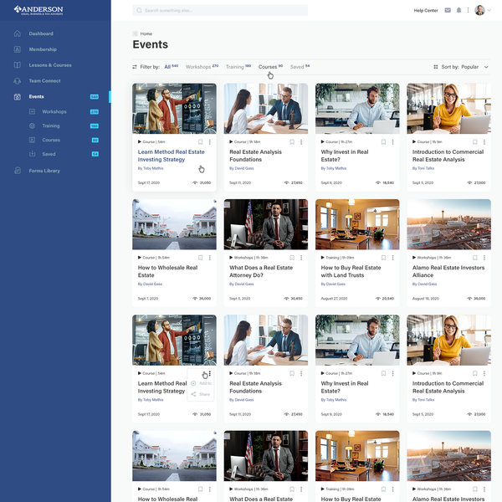
Task: Open Team Connect in the sidebar
Action: pos(44,80)
